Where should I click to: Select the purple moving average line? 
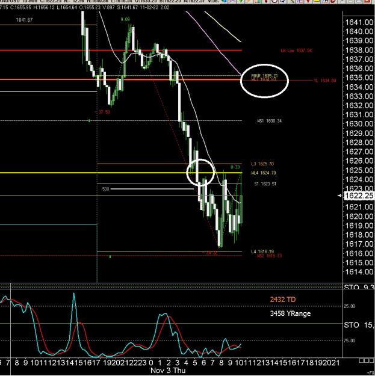coord(214,43)
